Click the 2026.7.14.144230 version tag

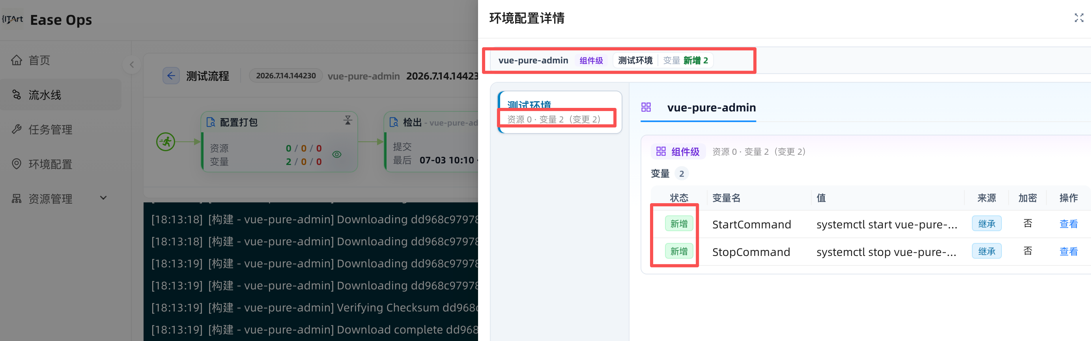(286, 76)
